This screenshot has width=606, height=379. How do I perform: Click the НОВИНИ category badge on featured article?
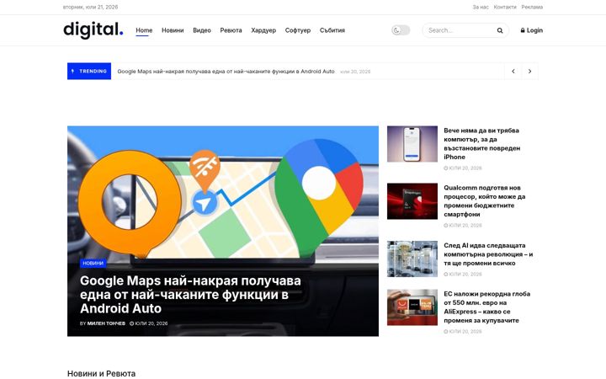click(93, 264)
